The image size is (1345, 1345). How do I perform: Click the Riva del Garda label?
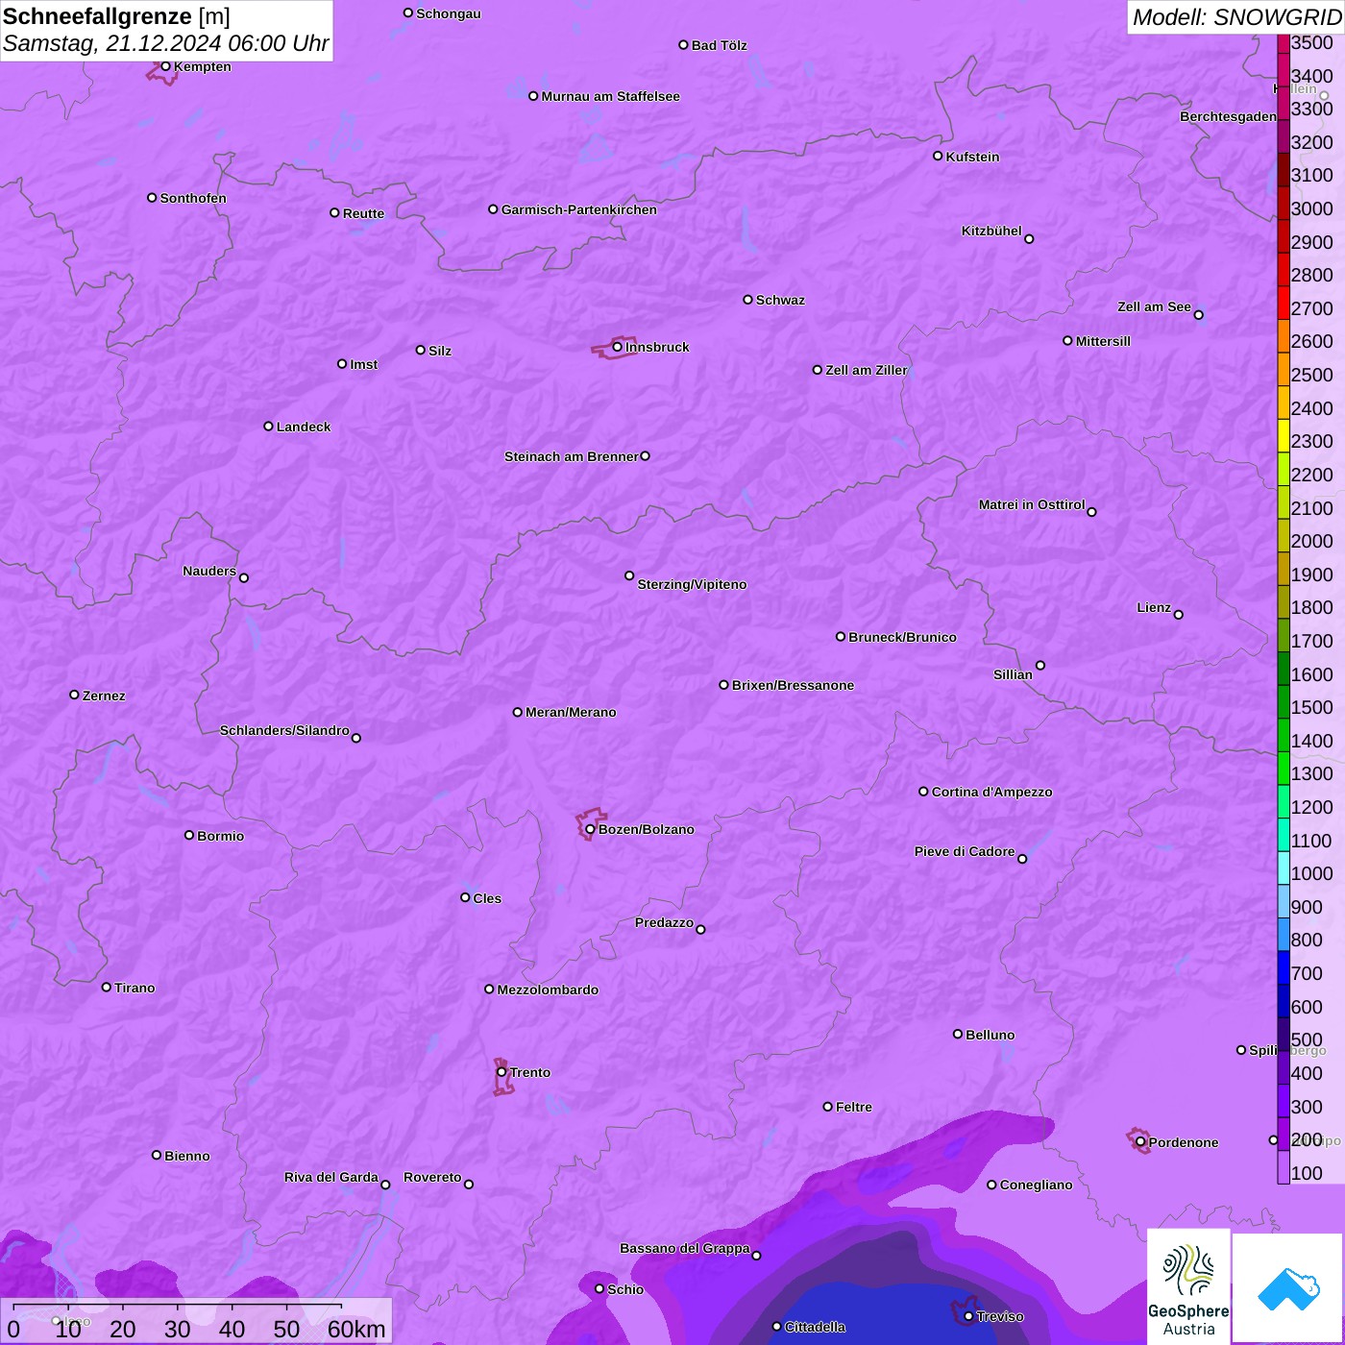(330, 1177)
